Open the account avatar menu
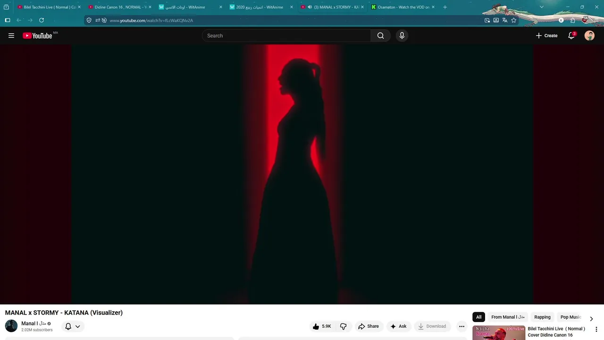 589,35
